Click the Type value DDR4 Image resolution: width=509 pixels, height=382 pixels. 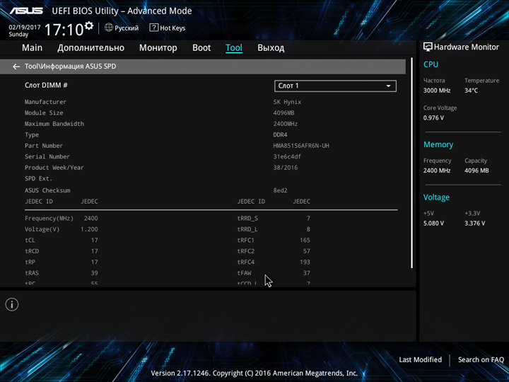(280, 135)
